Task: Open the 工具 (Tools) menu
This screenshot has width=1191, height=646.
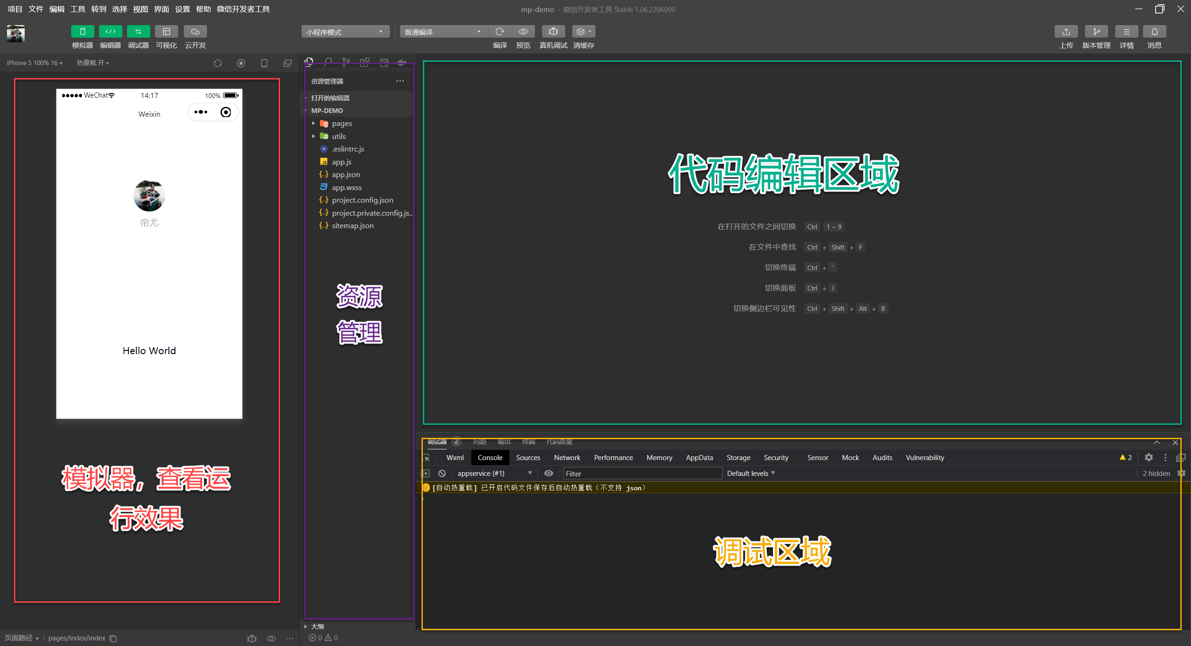Action: (78, 9)
